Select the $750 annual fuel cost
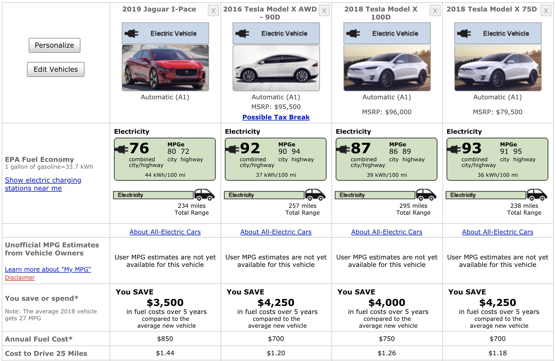556x361 pixels. pyautogui.click(x=387, y=339)
